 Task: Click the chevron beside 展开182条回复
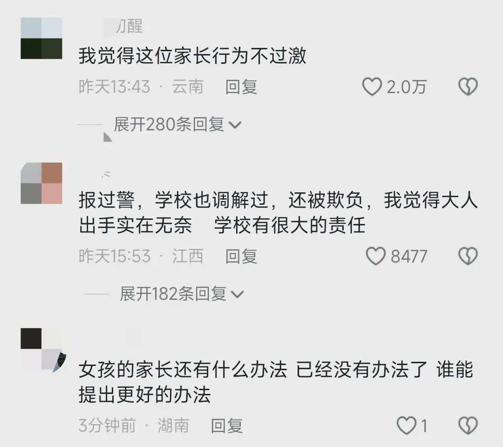[x=238, y=294]
